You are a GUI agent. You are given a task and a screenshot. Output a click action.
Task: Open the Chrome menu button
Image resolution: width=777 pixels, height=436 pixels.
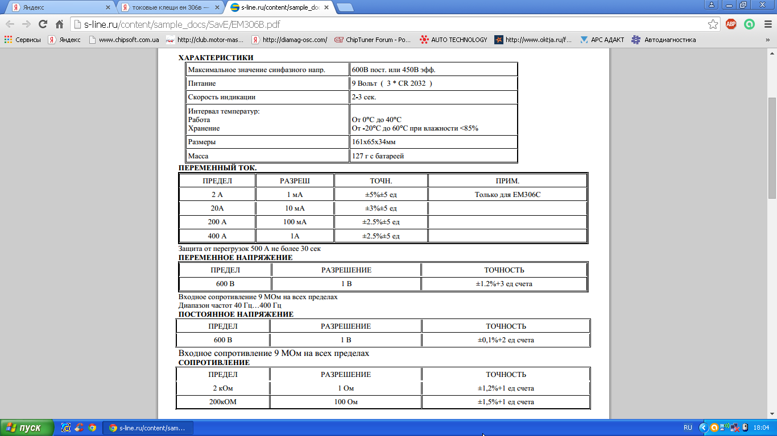point(767,24)
